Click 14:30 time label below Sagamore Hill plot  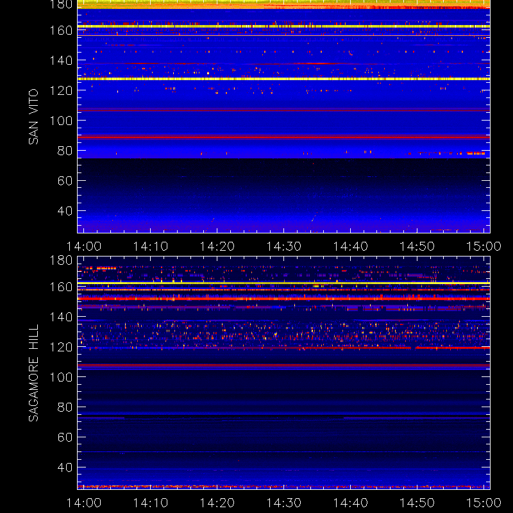click(x=283, y=503)
